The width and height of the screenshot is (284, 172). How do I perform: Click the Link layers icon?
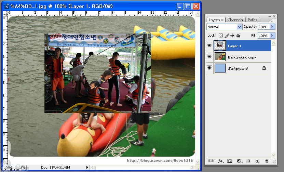click(211, 161)
